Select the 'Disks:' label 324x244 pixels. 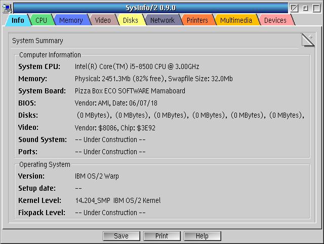pyautogui.click(x=28, y=115)
